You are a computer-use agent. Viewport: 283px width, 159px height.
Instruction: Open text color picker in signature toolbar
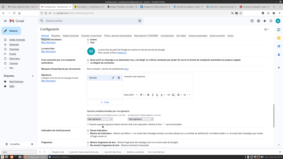[x=162, y=95]
